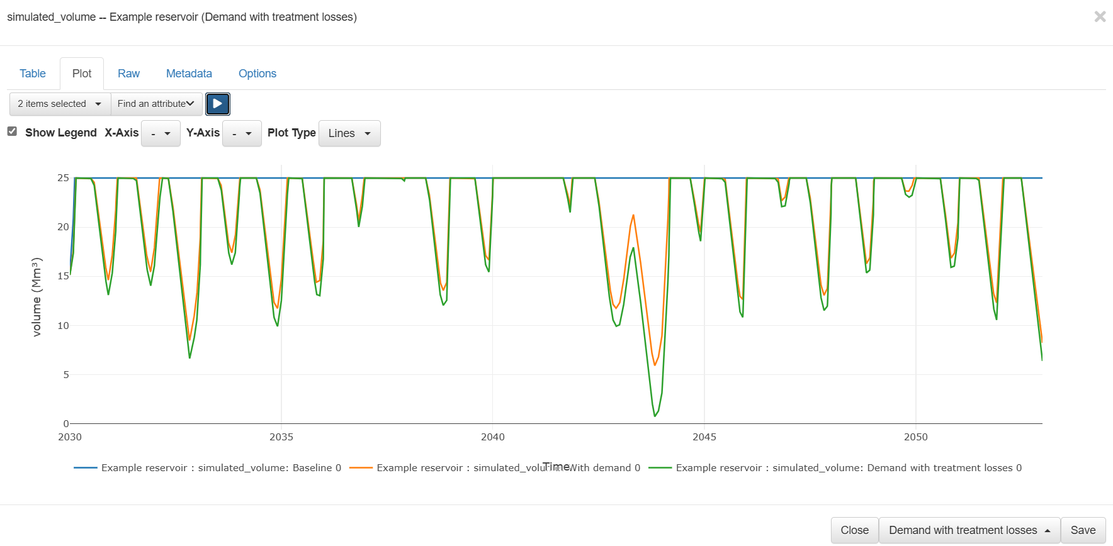This screenshot has width=1113, height=546.
Task: Select the Plot tab
Action: tap(82, 74)
